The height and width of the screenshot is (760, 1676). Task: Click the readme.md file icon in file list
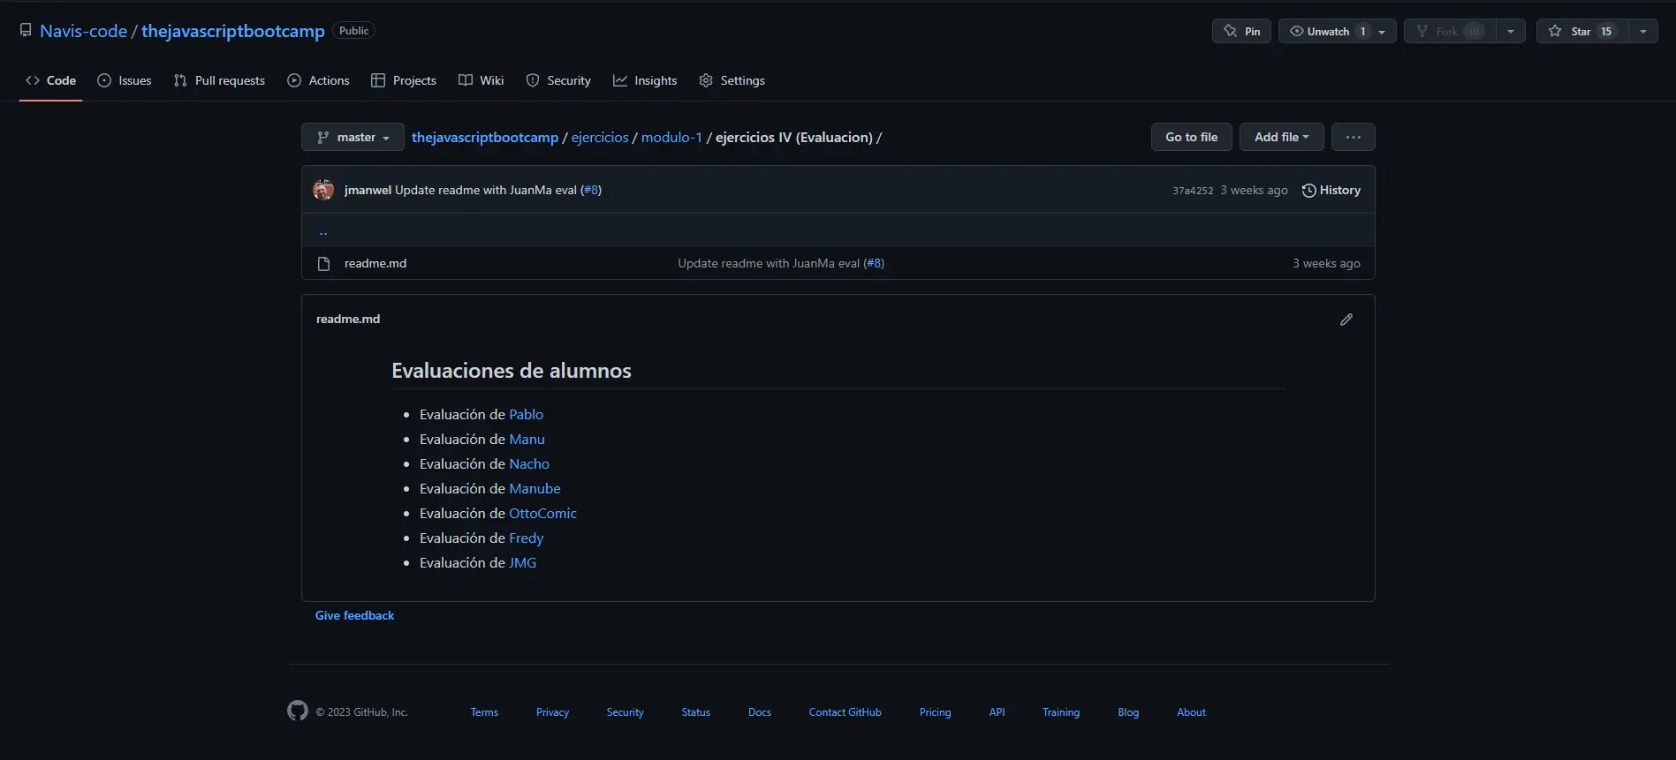323,263
